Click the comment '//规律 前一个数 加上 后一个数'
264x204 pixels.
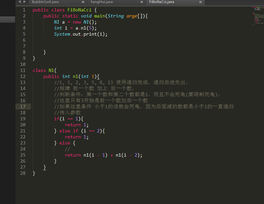pyautogui.click(x=94, y=88)
